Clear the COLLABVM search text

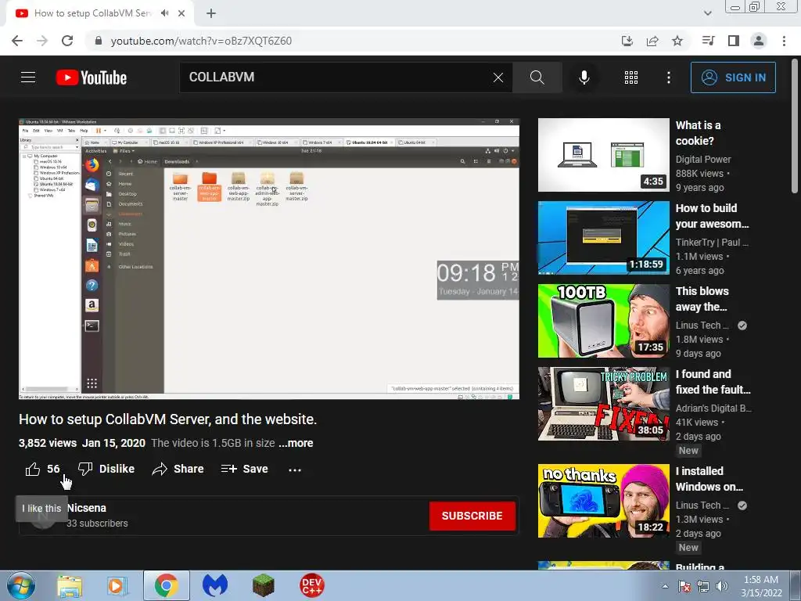498,77
